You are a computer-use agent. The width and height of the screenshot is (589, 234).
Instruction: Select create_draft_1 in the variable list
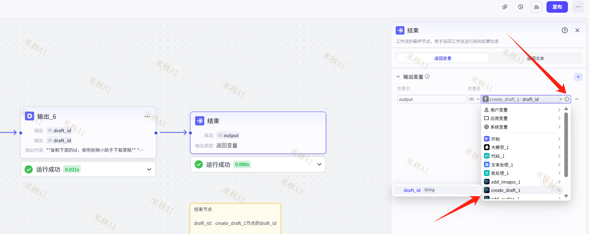pos(505,190)
